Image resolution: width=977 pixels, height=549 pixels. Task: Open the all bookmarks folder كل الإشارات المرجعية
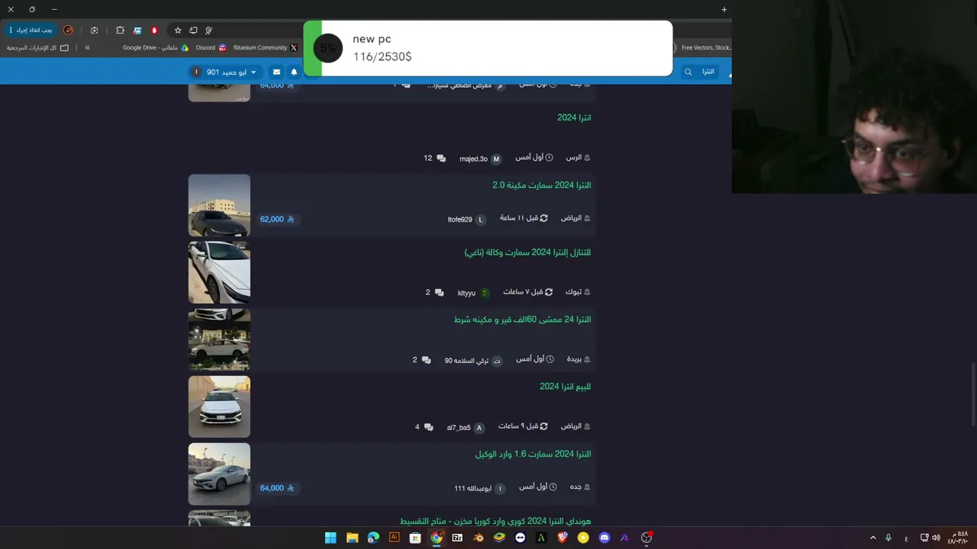(37, 48)
